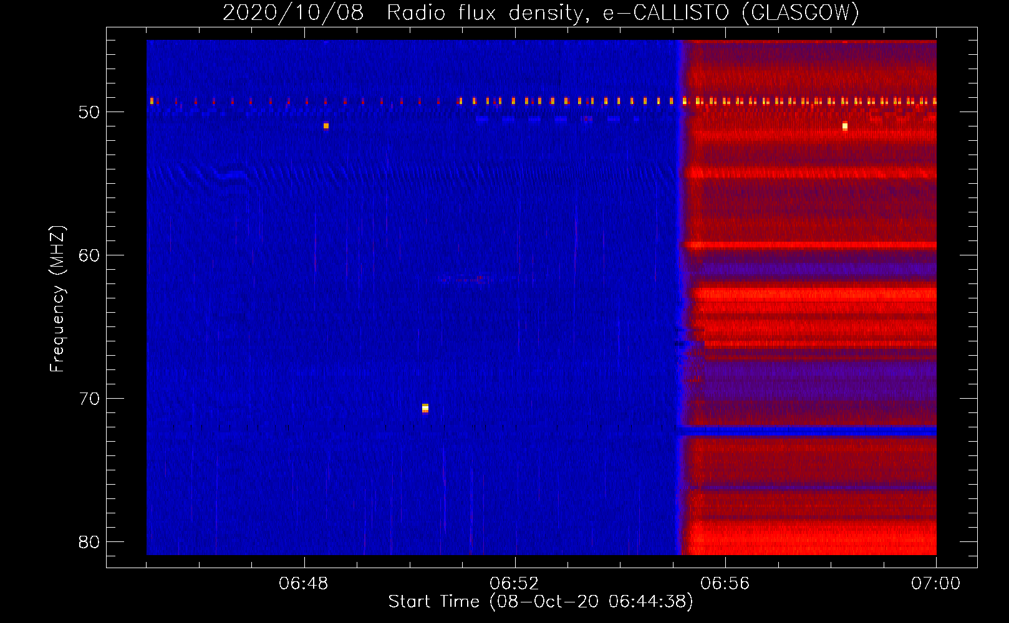This screenshot has width=1009, height=623.
Task: Click the 60 frequency tick label
Action: [89, 255]
